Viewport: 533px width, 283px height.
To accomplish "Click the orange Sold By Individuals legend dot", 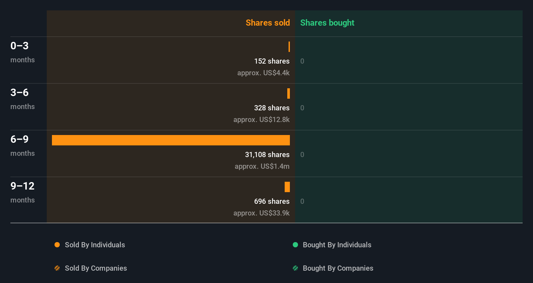I will coord(57,245).
